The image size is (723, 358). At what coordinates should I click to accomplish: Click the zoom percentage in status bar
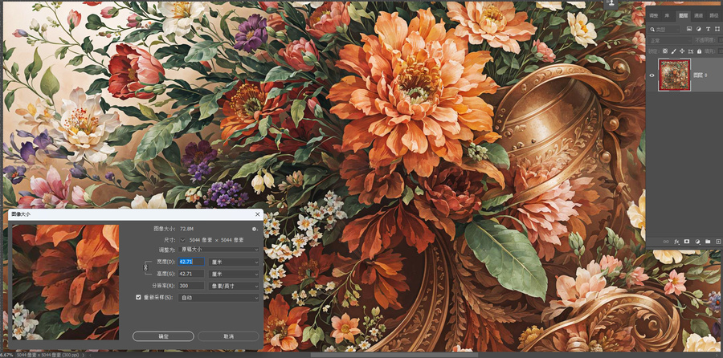point(6,356)
